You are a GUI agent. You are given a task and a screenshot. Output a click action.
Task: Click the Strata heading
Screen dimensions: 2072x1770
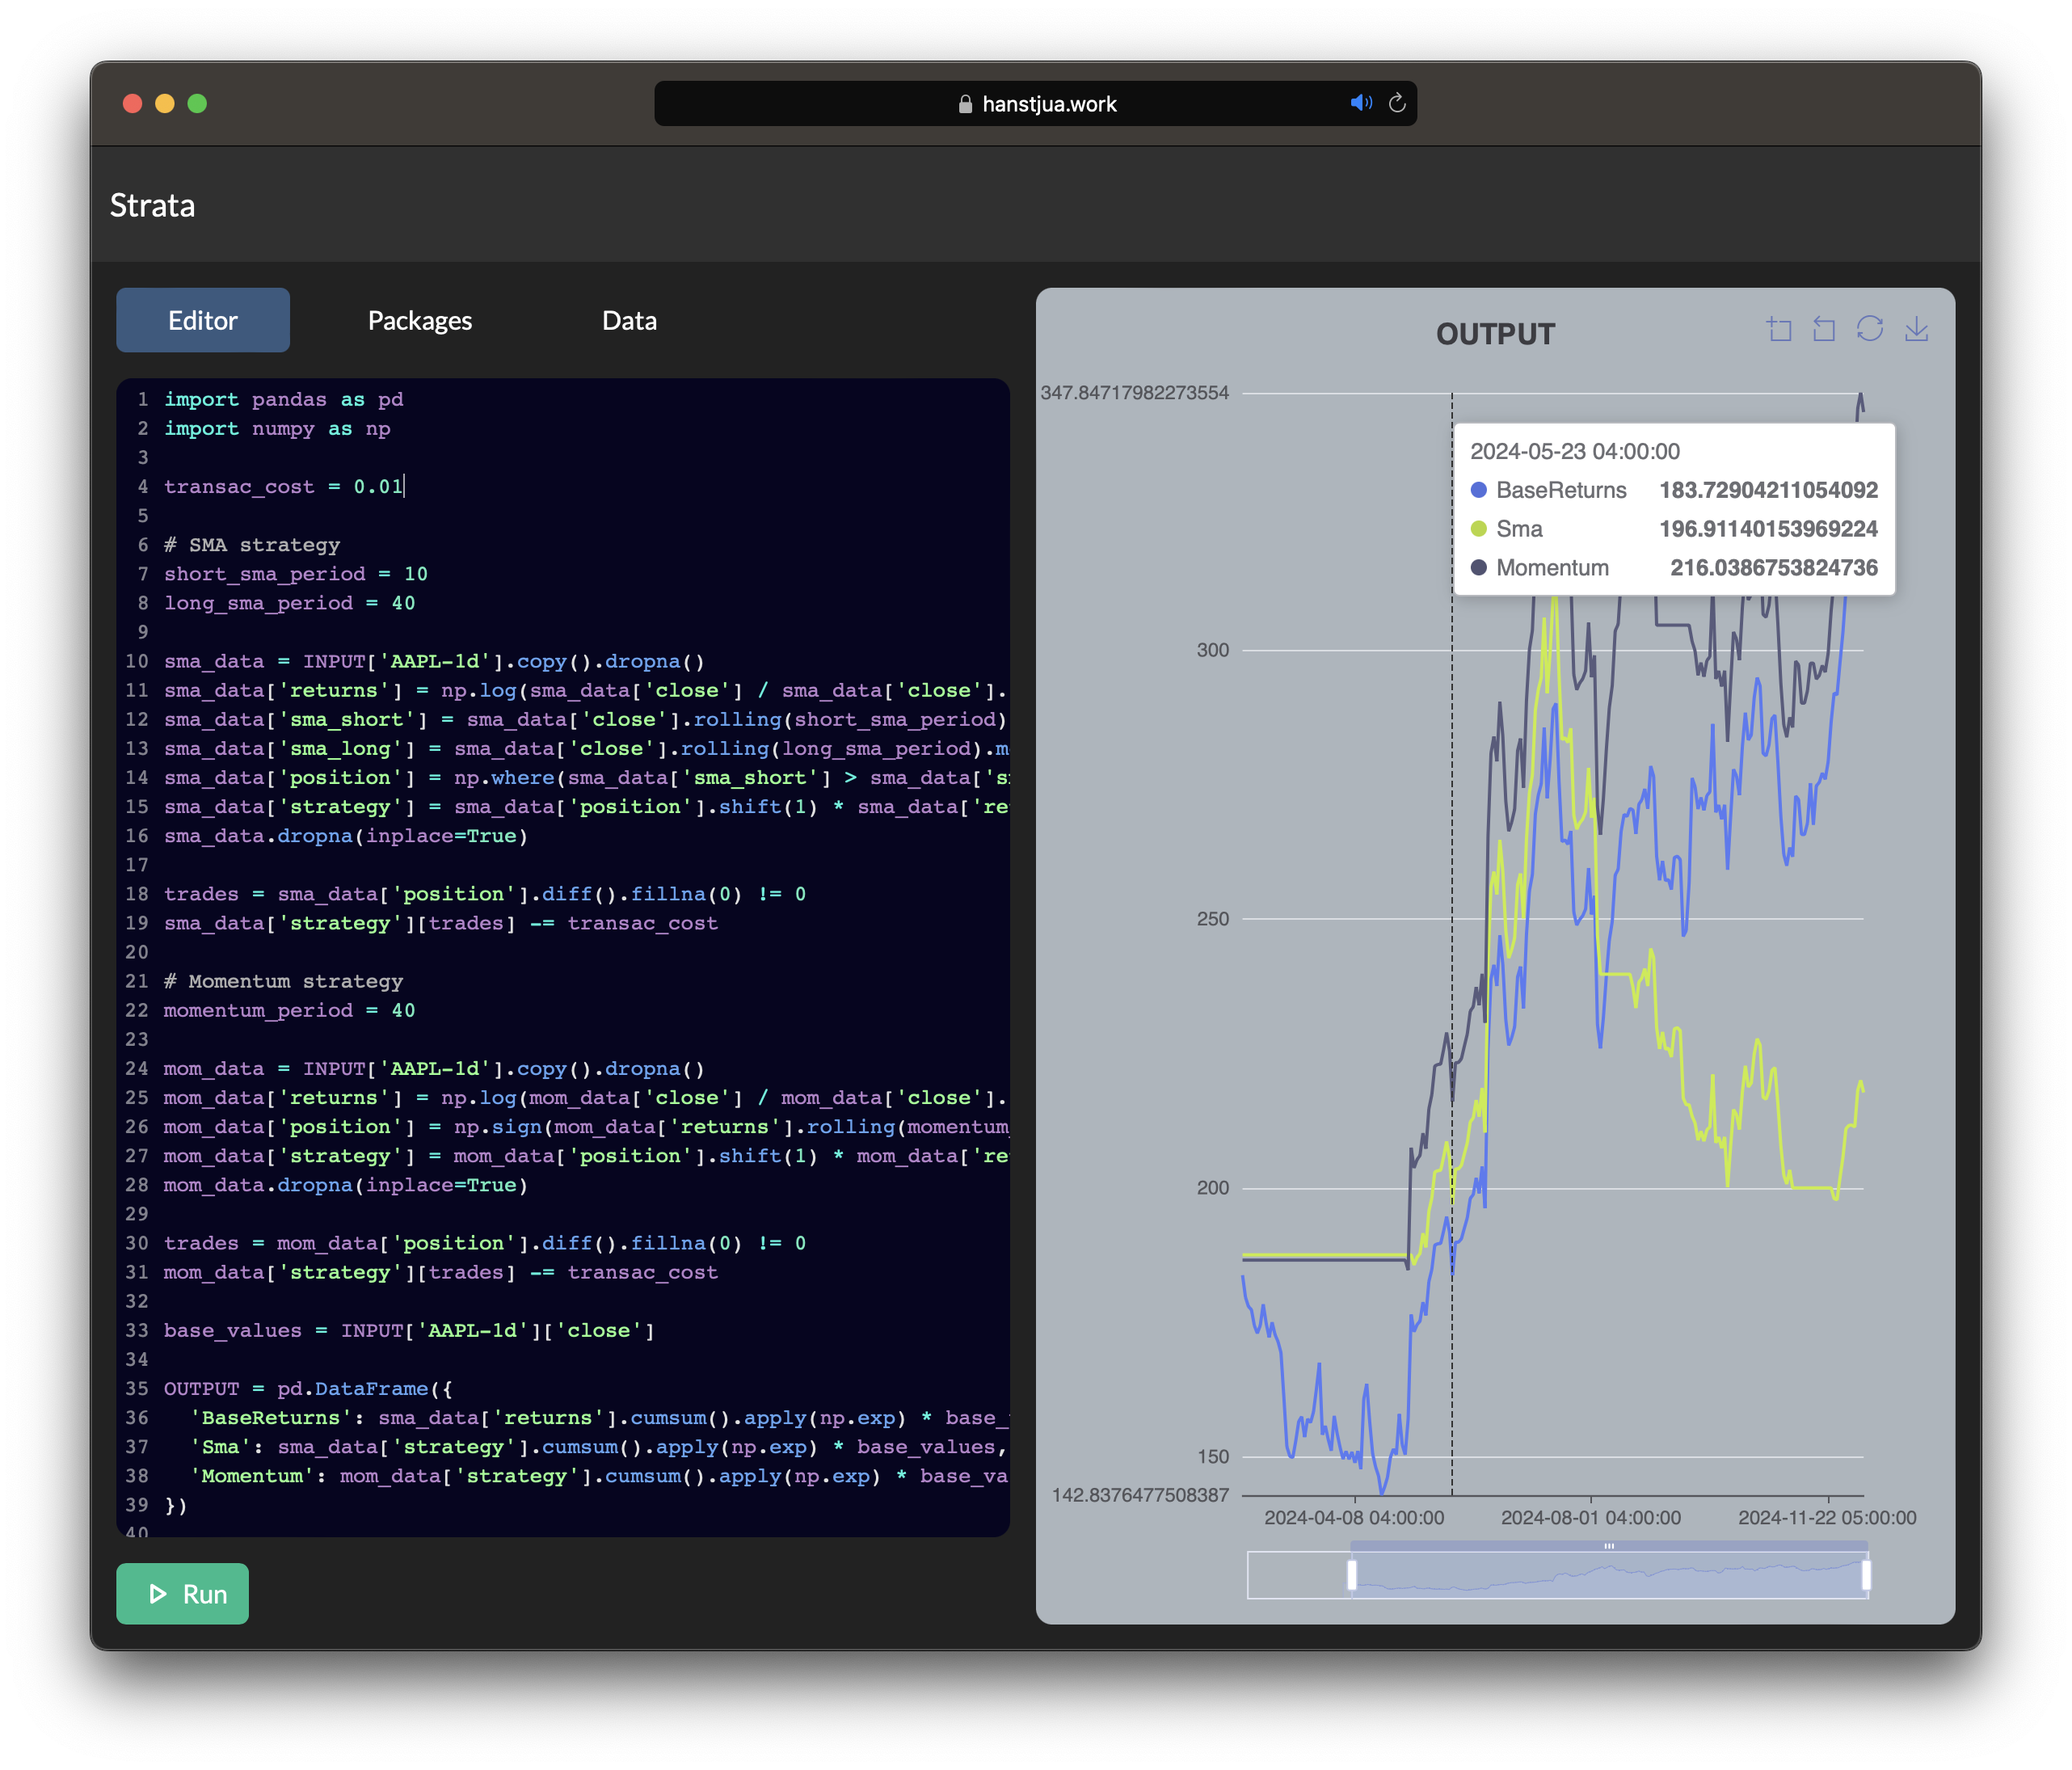(153, 205)
